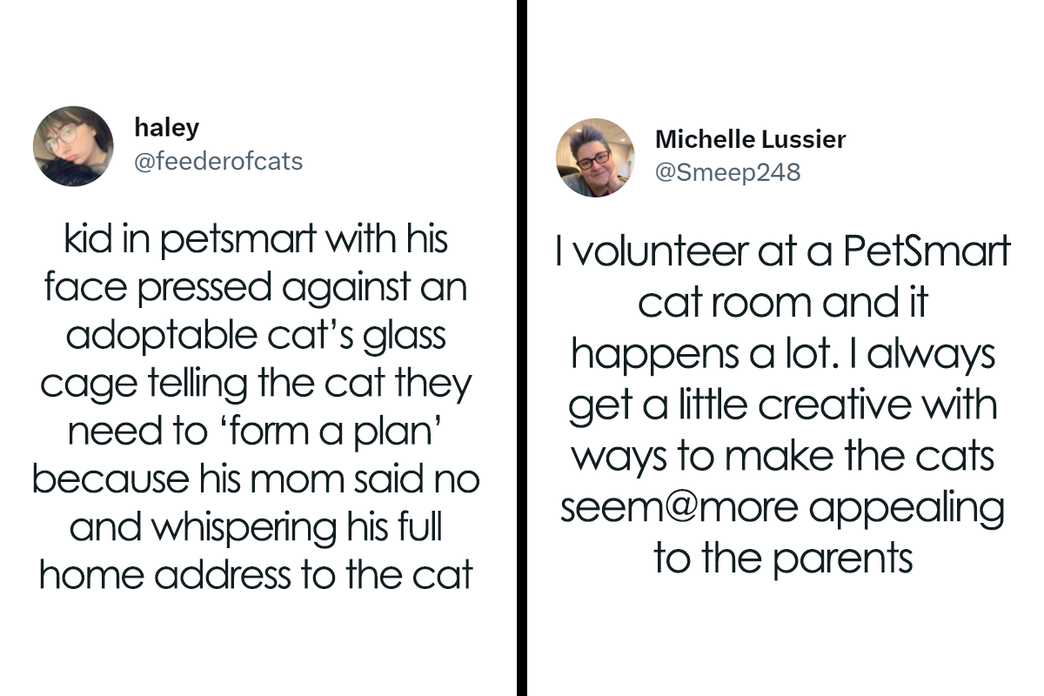This screenshot has height=696, width=1044.
Task: Click 'because his mom said no' line
Action: click(x=256, y=480)
